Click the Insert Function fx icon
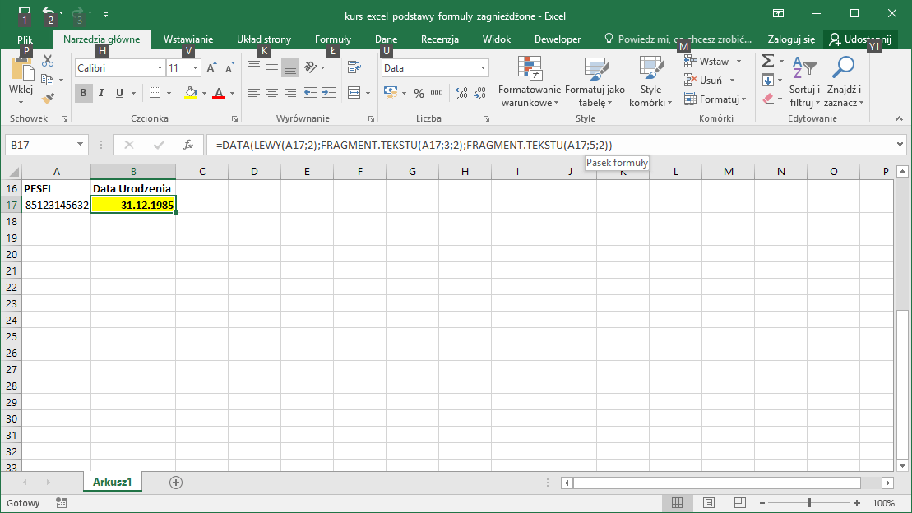 tap(187, 145)
